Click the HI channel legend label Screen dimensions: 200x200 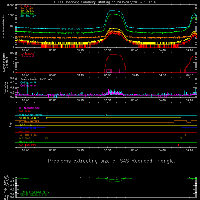27,56
